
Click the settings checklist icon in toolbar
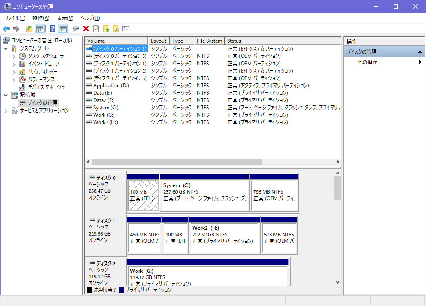[126, 29]
